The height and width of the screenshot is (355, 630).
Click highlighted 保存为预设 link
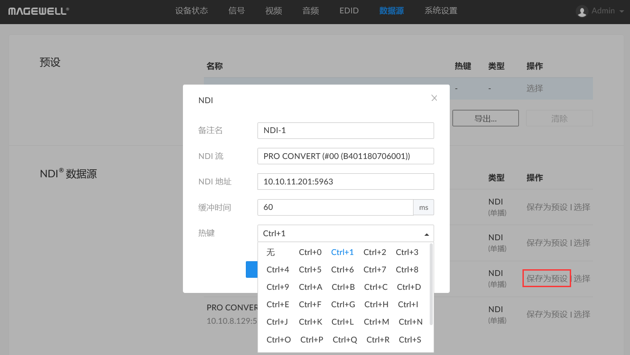547,279
